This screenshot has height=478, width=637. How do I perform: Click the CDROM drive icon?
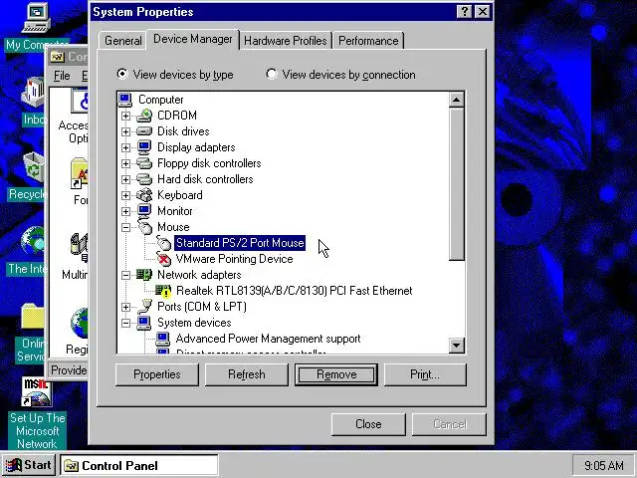pos(144,116)
